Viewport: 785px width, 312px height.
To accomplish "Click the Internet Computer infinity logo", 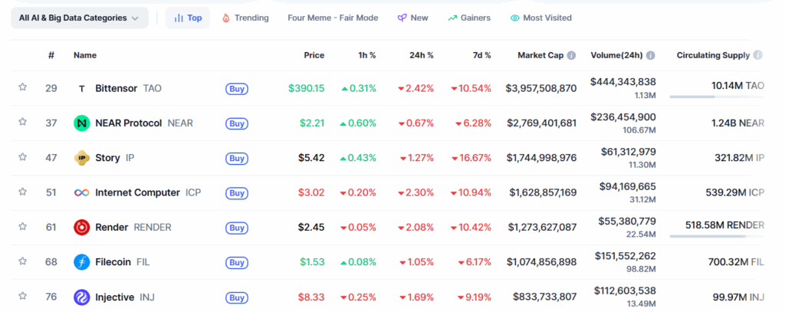I will point(82,192).
